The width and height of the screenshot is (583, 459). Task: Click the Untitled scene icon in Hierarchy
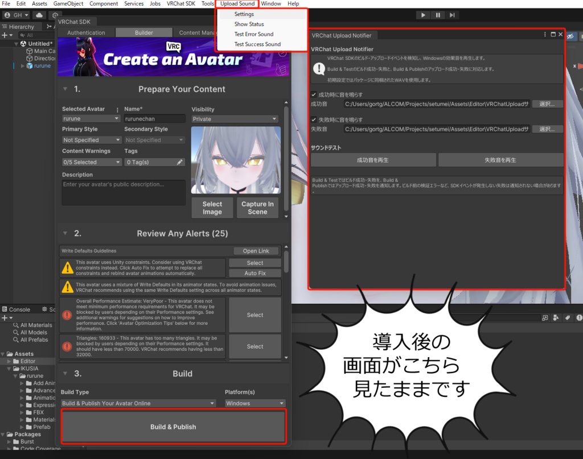[23, 43]
